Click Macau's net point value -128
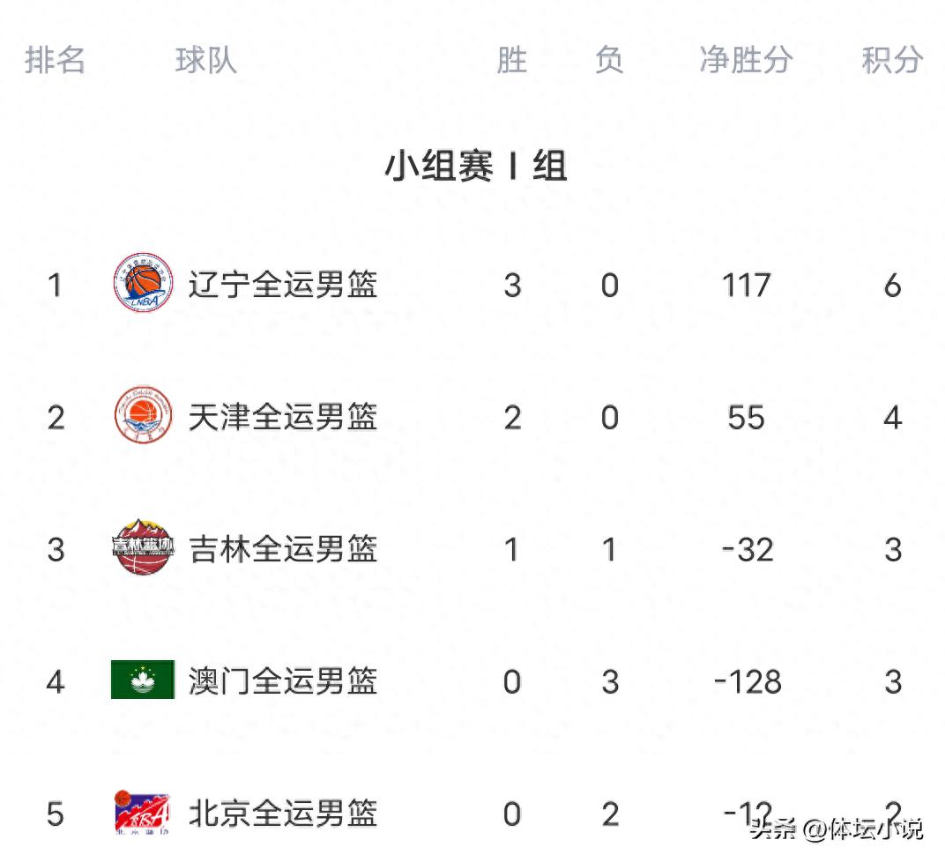The width and height of the screenshot is (945, 862). pyautogui.click(x=748, y=682)
